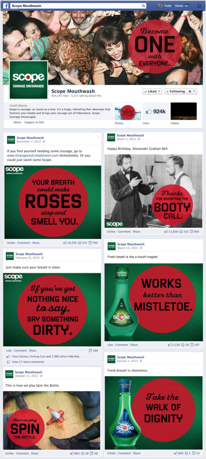The width and height of the screenshot is (206, 459).
Task: Toggle the Following button on the page
Action: point(176,91)
